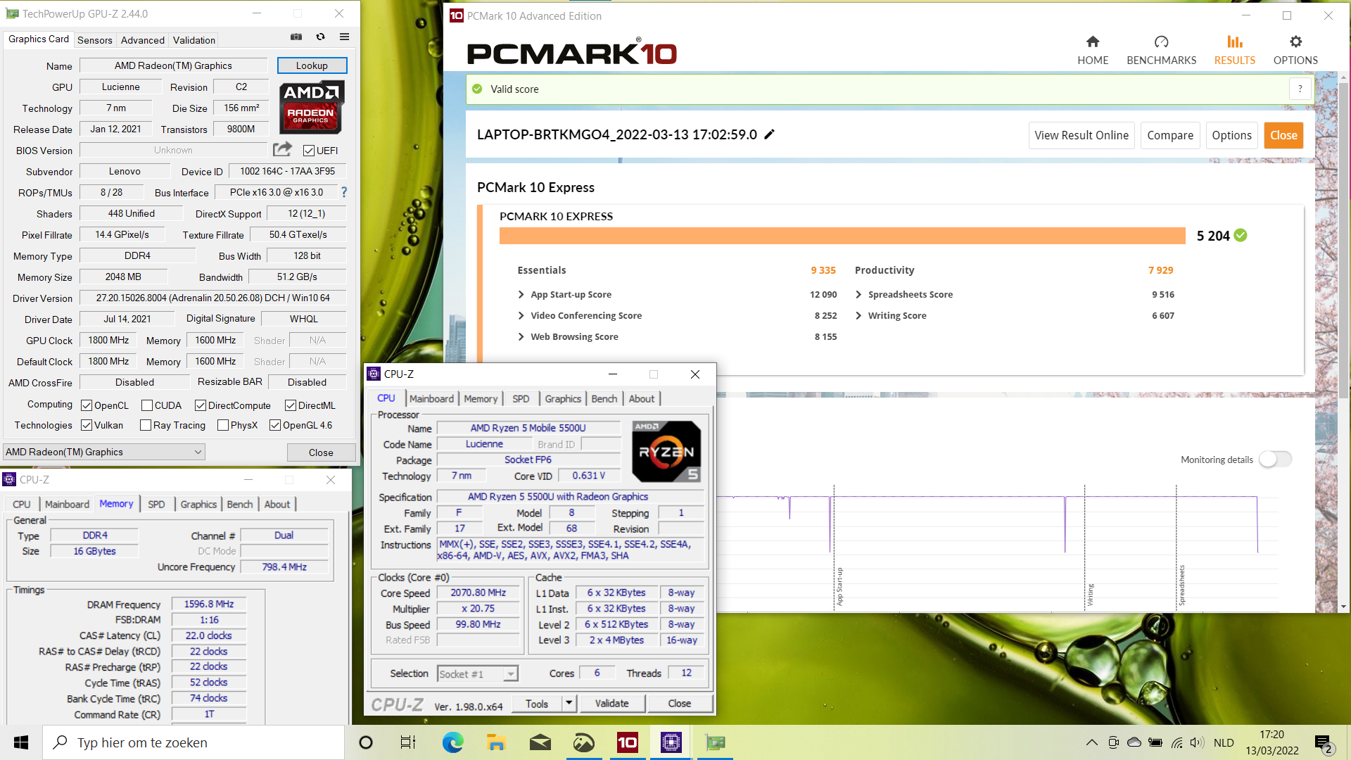Click Writing marker in monitoring chart
Screen dimensions: 1351x760
[x=1090, y=595]
